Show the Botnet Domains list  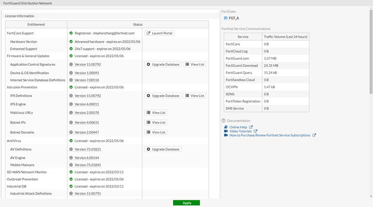pos(156,132)
